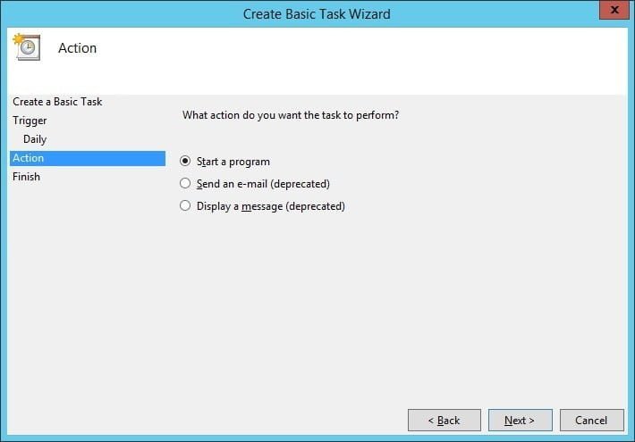Image resolution: width=635 pixels, height=442 pixels.
Task: Choose the Send an e-mail radio circle
Action: (185, 184)
